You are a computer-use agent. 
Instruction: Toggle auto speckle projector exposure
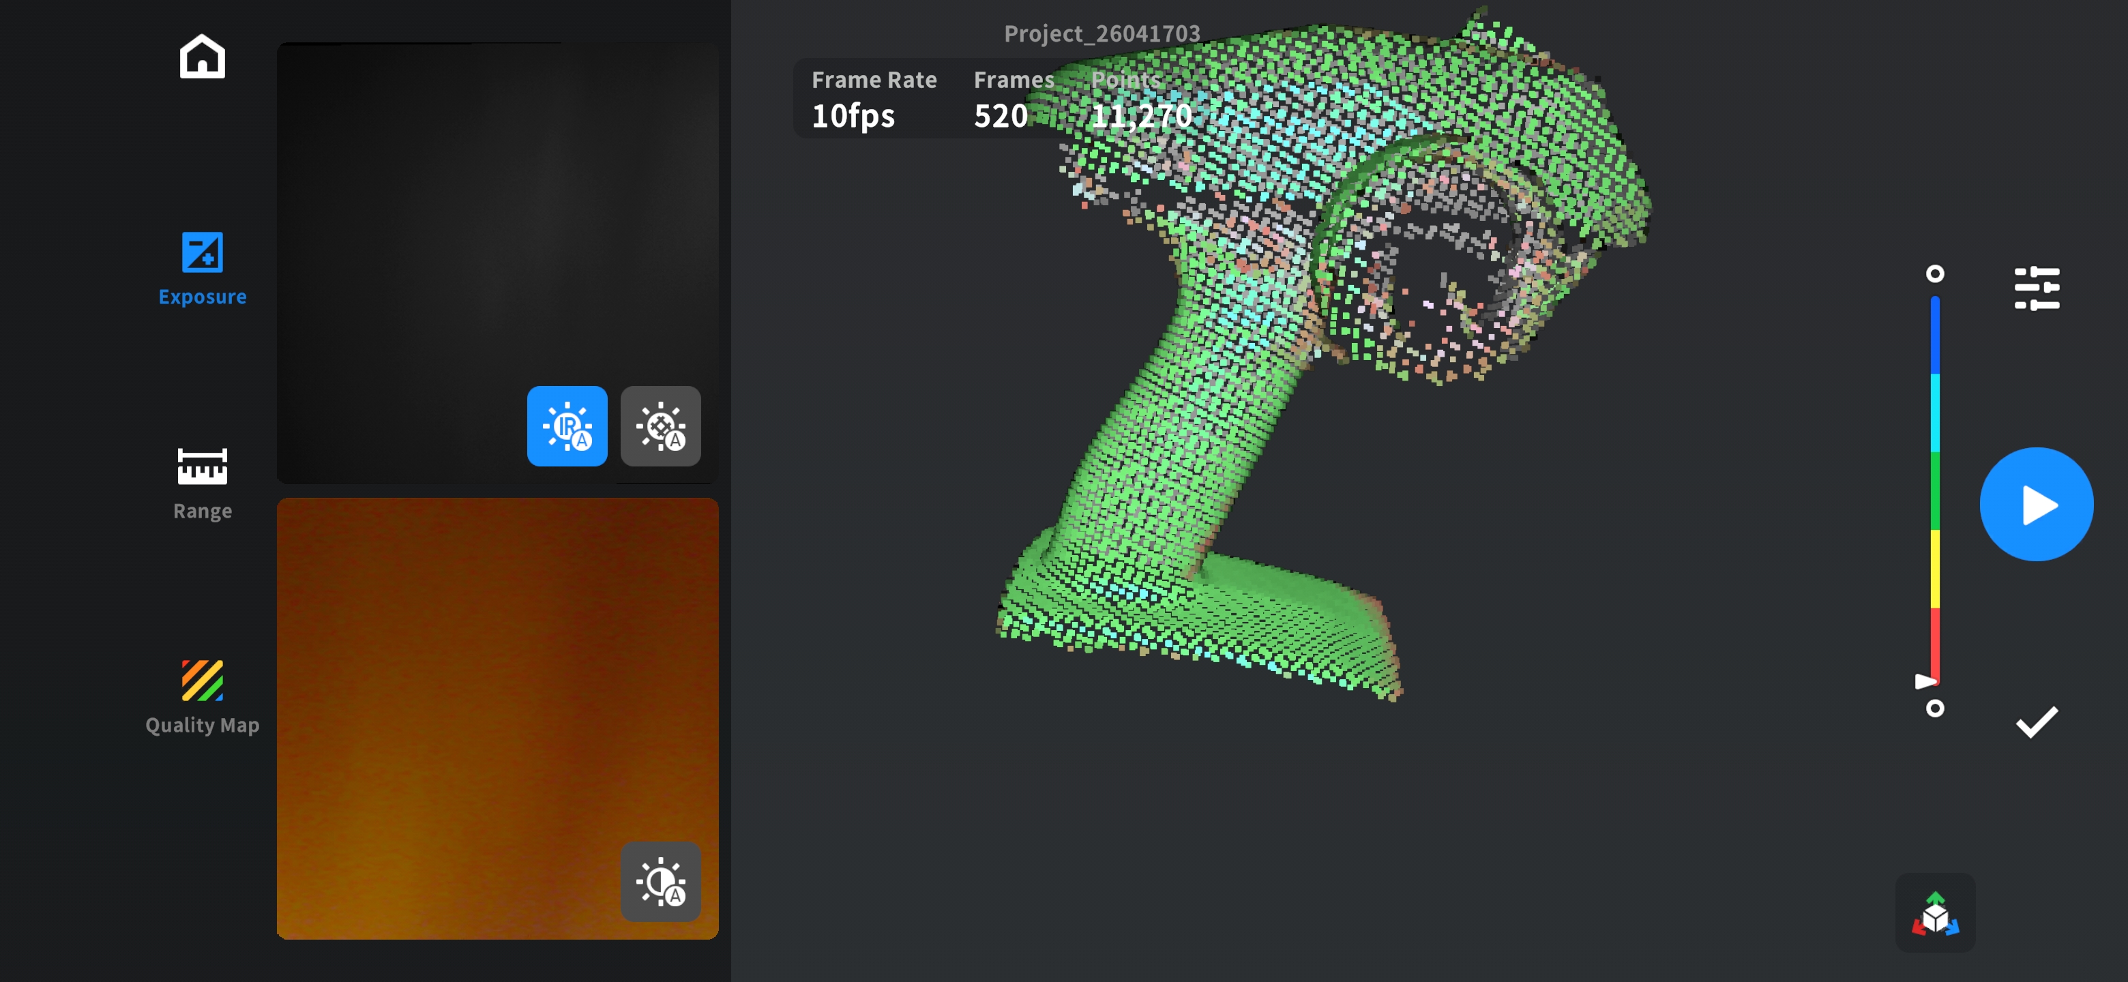660,426
